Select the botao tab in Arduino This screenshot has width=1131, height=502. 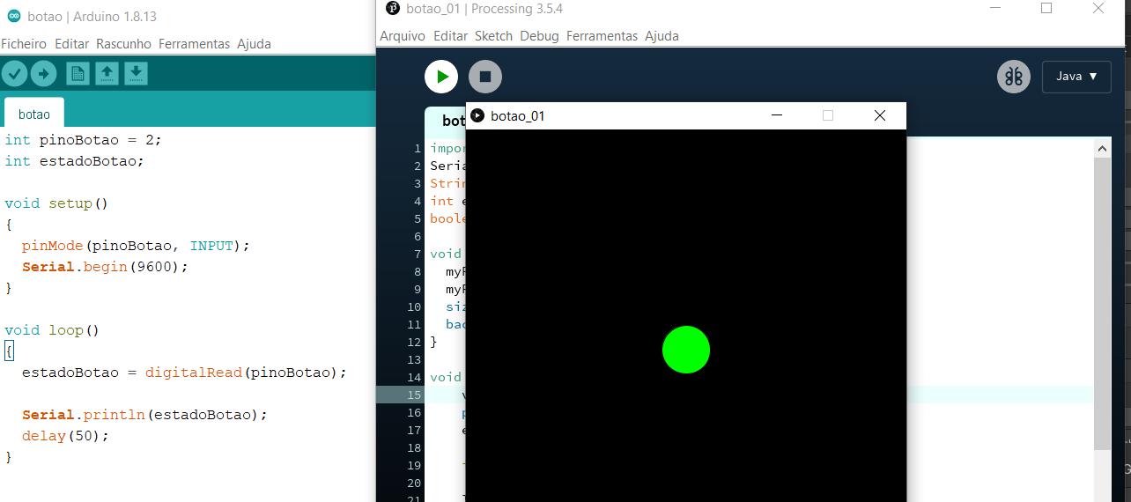point(33,114)
